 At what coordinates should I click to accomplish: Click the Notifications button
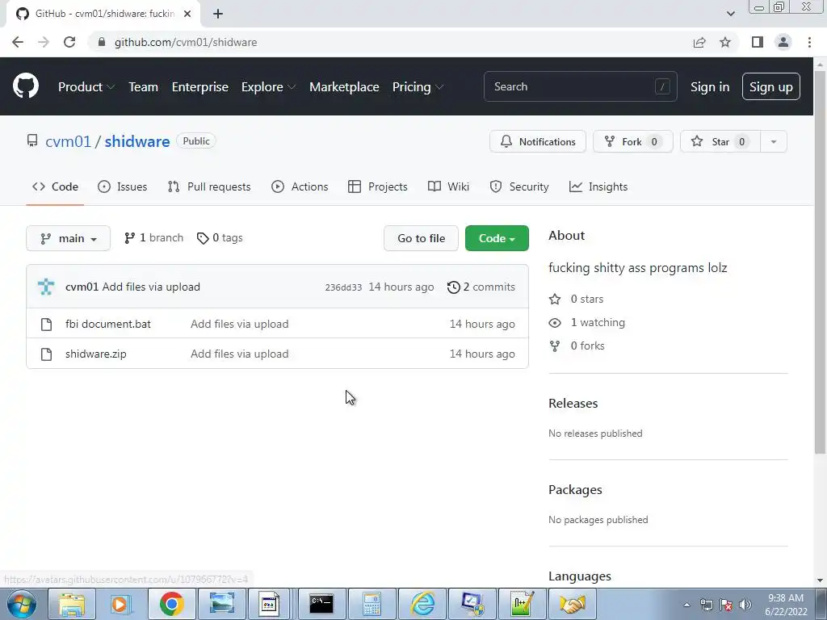coord(537,142)
